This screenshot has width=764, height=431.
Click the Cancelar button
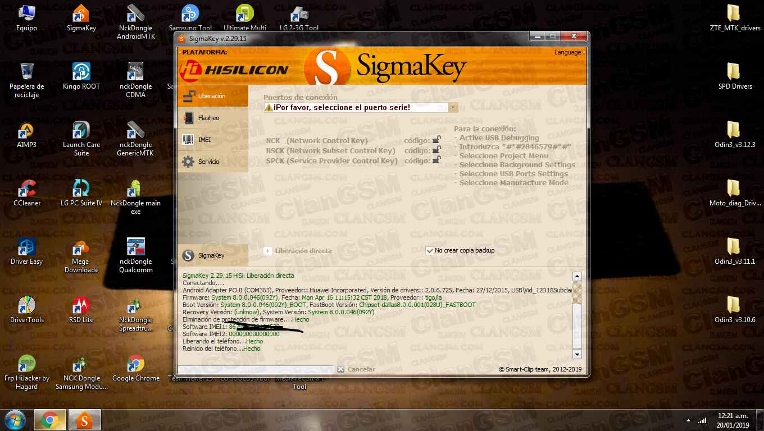coord(356,369)
